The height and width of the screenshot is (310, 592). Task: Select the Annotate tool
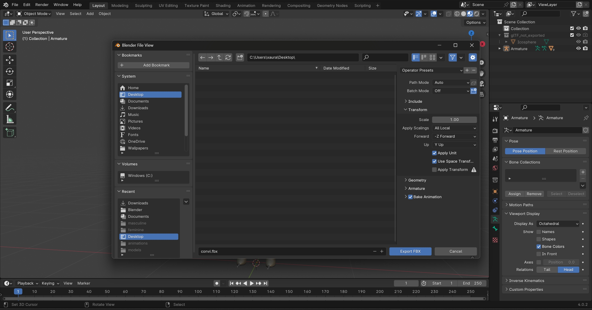(10, 108)
